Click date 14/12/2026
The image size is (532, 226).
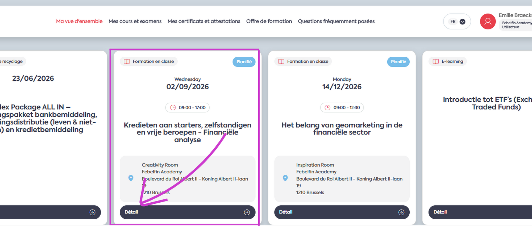(342, 87)
